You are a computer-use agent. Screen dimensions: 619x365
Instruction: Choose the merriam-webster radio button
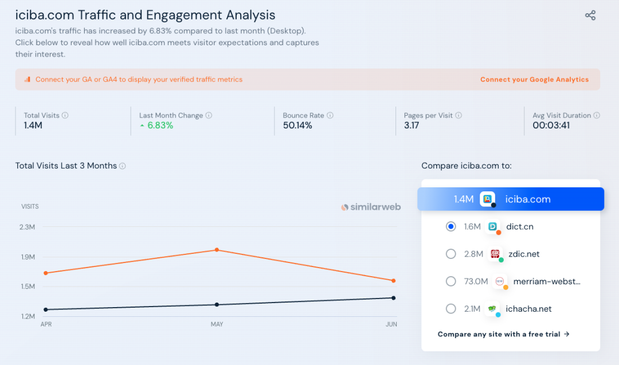point(451,281)
